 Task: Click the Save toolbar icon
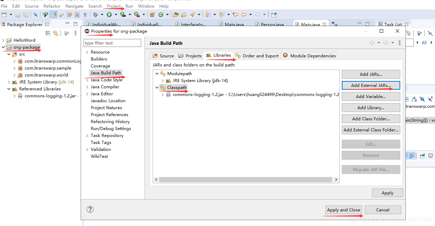[18, 15]
